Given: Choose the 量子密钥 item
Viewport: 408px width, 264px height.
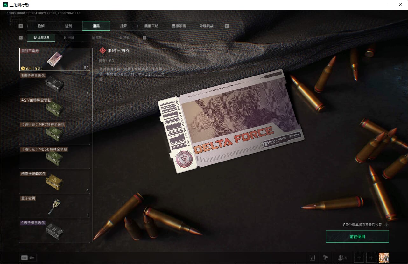Looking at the screenshot, I should 55,207.
